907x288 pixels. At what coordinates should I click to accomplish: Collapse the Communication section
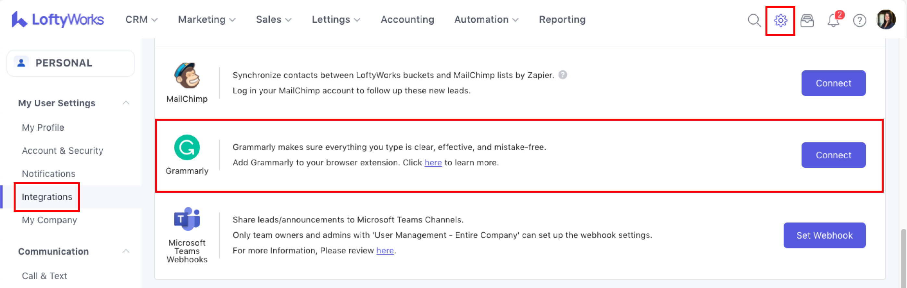(x=126, y=251)
